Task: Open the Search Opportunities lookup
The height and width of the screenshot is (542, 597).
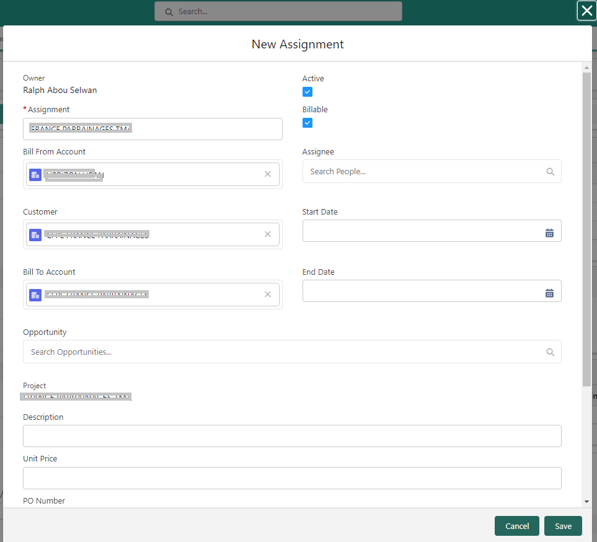Action: point(292,352)
